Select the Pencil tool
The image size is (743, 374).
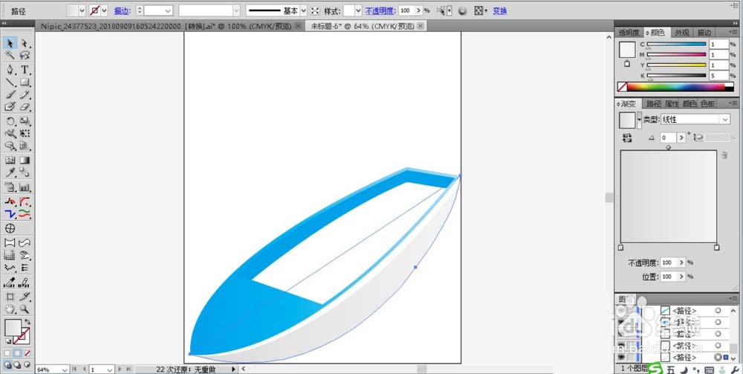[25, 95]
